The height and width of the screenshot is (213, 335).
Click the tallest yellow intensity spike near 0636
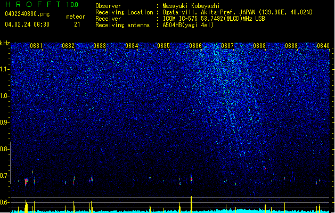(191, 204)
